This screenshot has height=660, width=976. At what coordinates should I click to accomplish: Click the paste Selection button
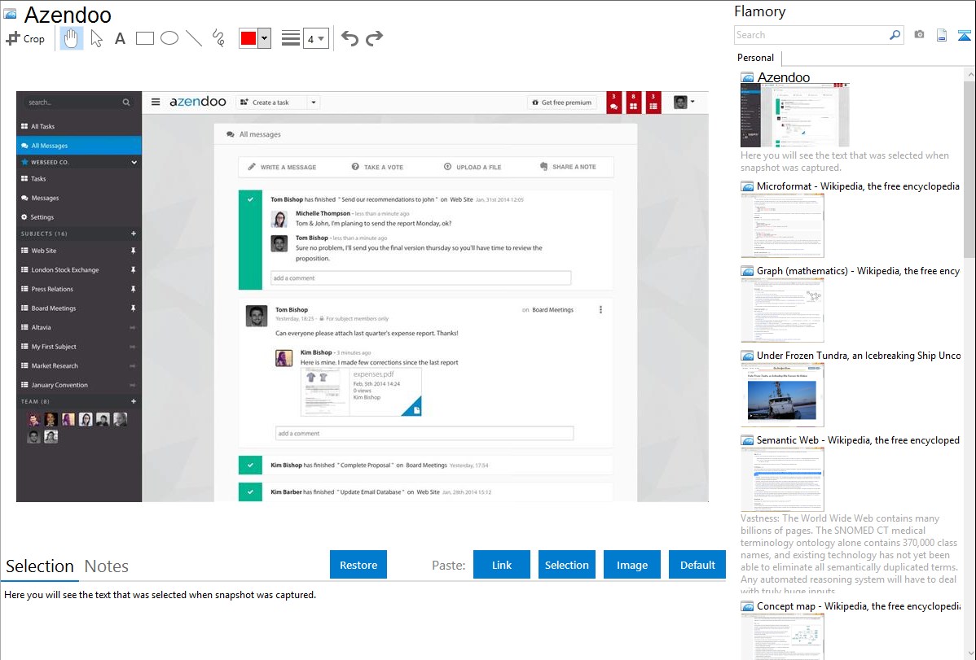(566, 565)
